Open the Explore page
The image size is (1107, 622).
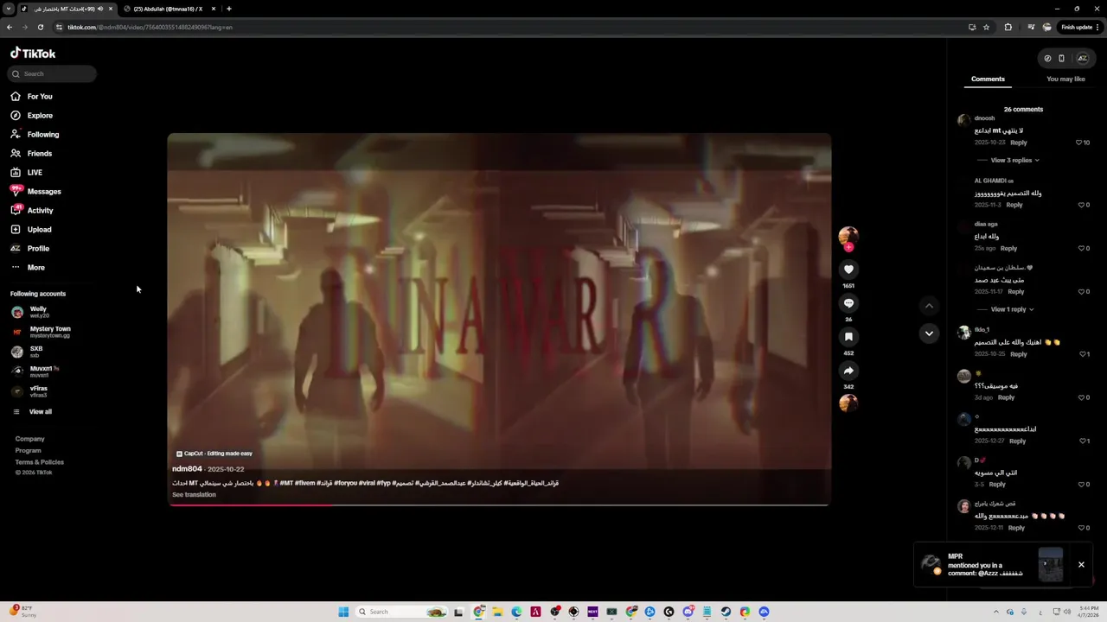tap(32, 116)
